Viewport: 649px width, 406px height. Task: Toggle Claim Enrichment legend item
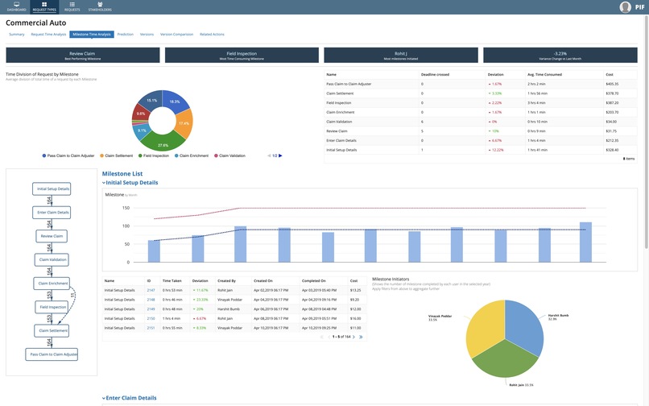192,155
